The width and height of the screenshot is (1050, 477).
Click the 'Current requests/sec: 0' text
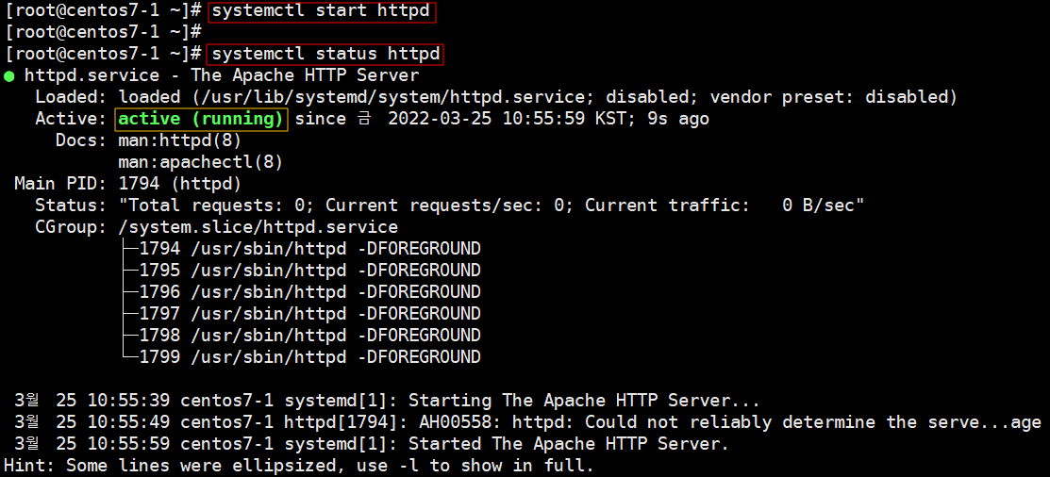[444, 206]
